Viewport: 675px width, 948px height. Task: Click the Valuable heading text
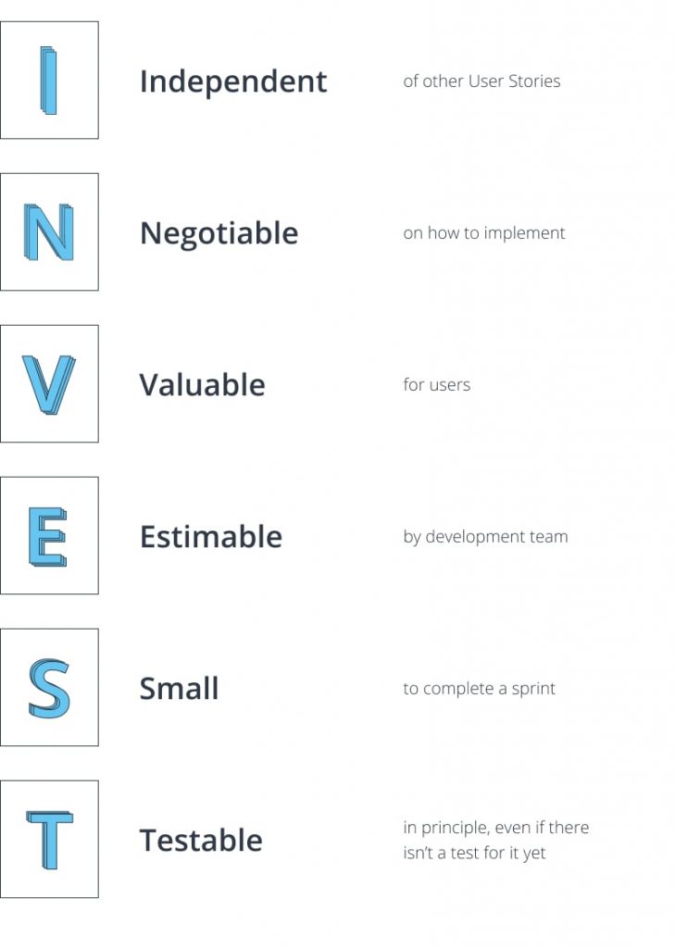[203, 384]
